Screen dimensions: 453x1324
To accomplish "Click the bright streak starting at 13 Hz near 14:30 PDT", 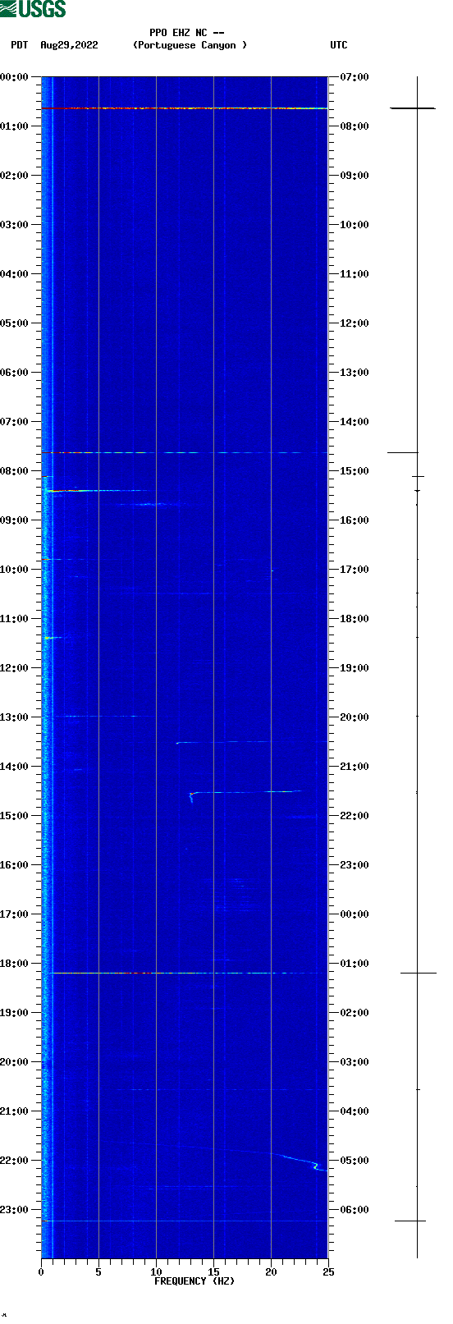I will tap(245, 793).
